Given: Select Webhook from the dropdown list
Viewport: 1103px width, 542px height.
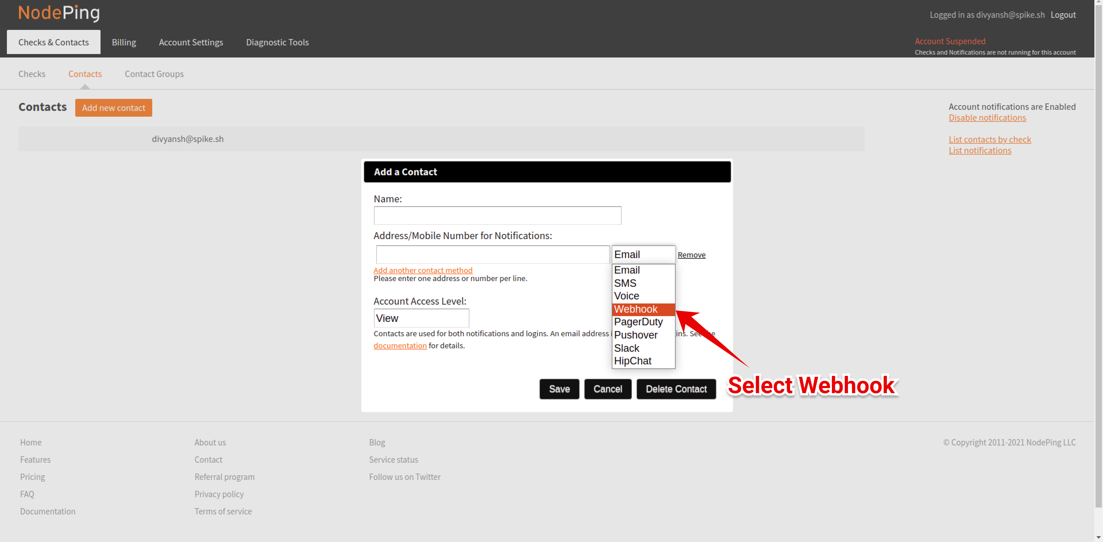Looking at the screenshot, I should [x=643, y=309].
